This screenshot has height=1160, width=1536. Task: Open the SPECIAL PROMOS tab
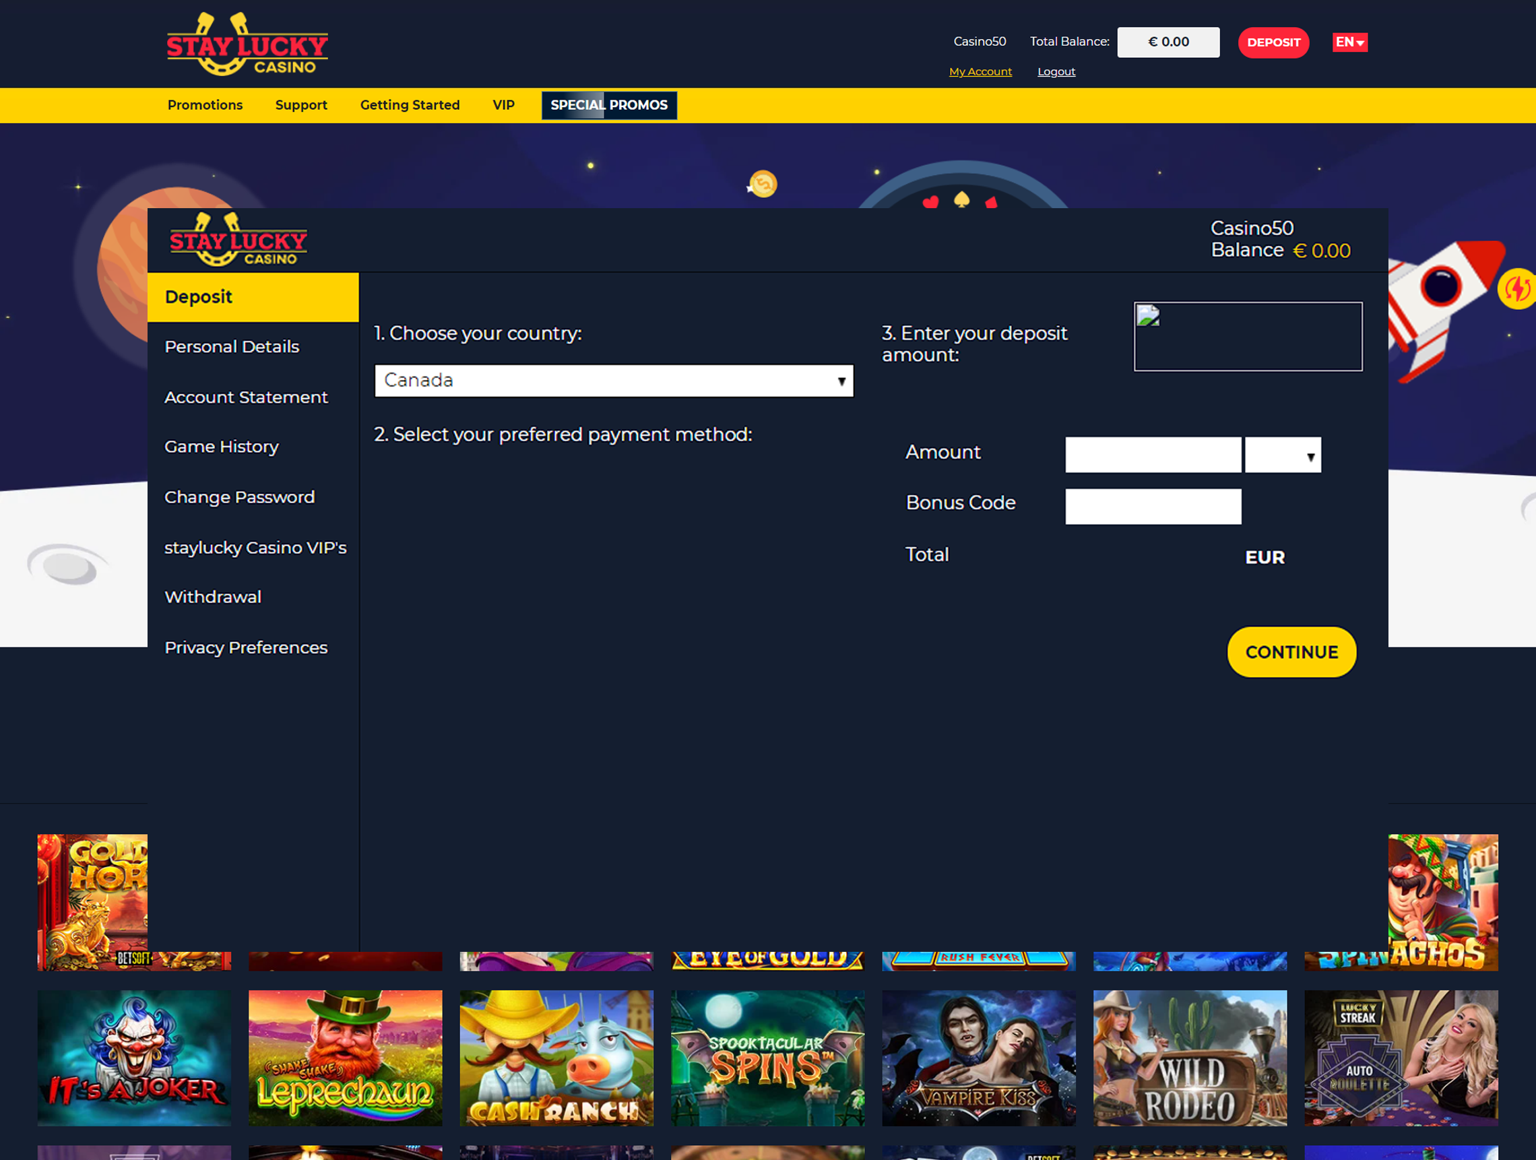tap(609, 105)
